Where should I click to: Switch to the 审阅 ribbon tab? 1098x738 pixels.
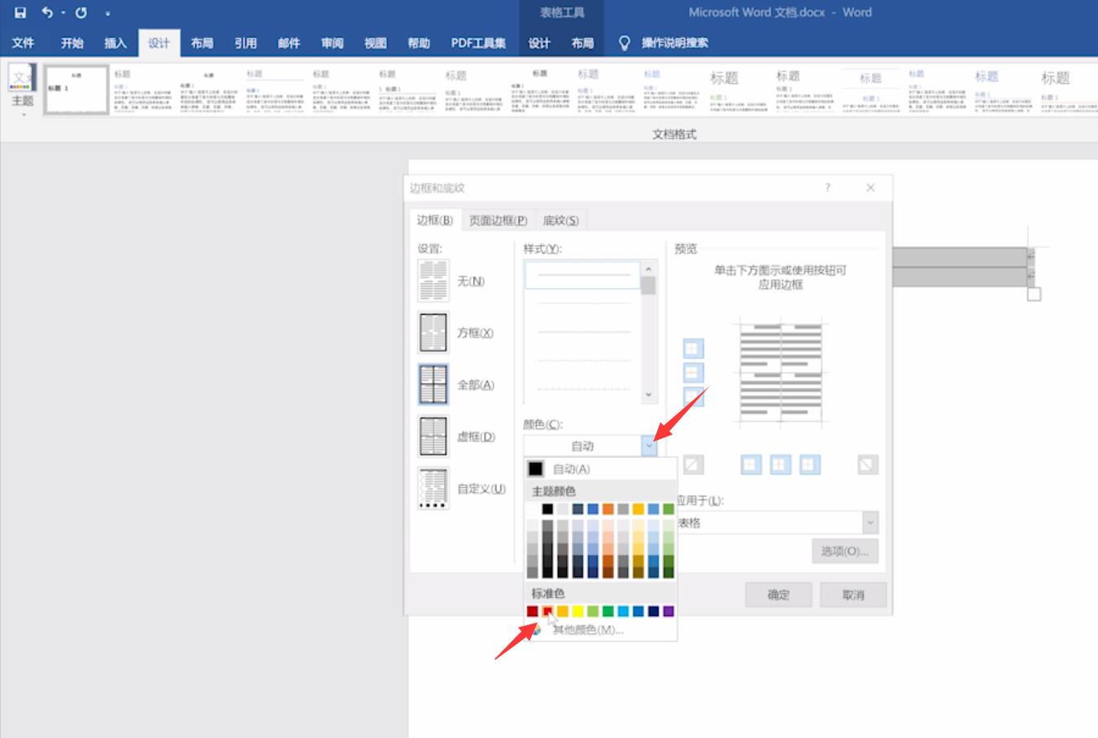point(332,42)
